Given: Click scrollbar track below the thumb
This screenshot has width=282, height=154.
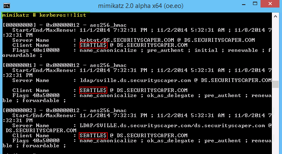Looking at the screenshot, I should click(275, 121).
